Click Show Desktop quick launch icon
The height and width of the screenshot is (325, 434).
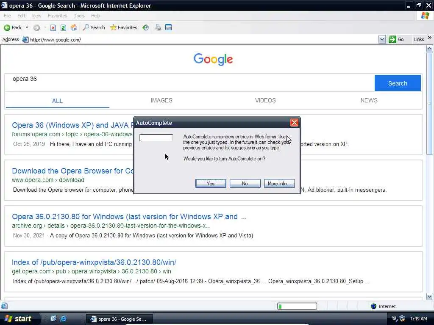[53, 319]
